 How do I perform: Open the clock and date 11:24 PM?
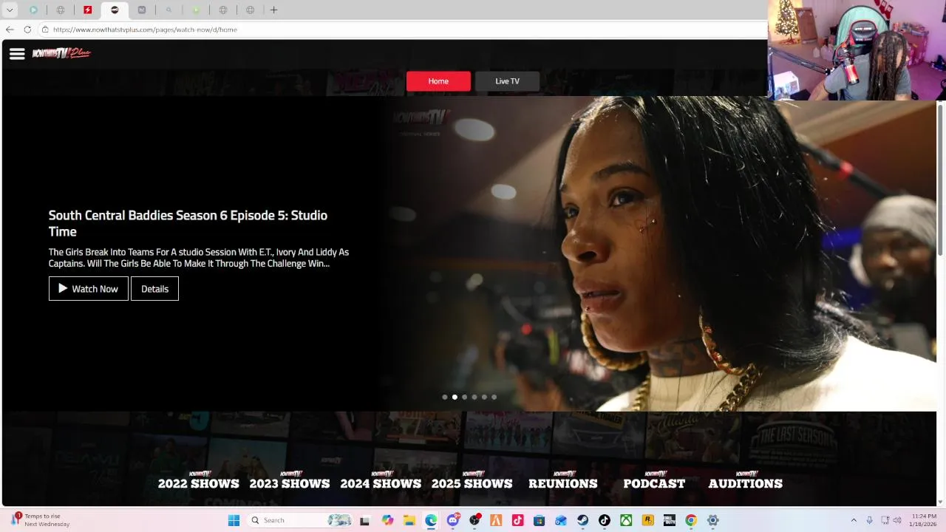pyautogui.click(x=924, y=520)
